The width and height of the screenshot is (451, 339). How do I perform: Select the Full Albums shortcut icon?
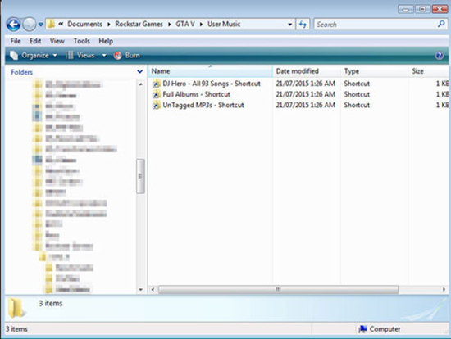point(156,94)
